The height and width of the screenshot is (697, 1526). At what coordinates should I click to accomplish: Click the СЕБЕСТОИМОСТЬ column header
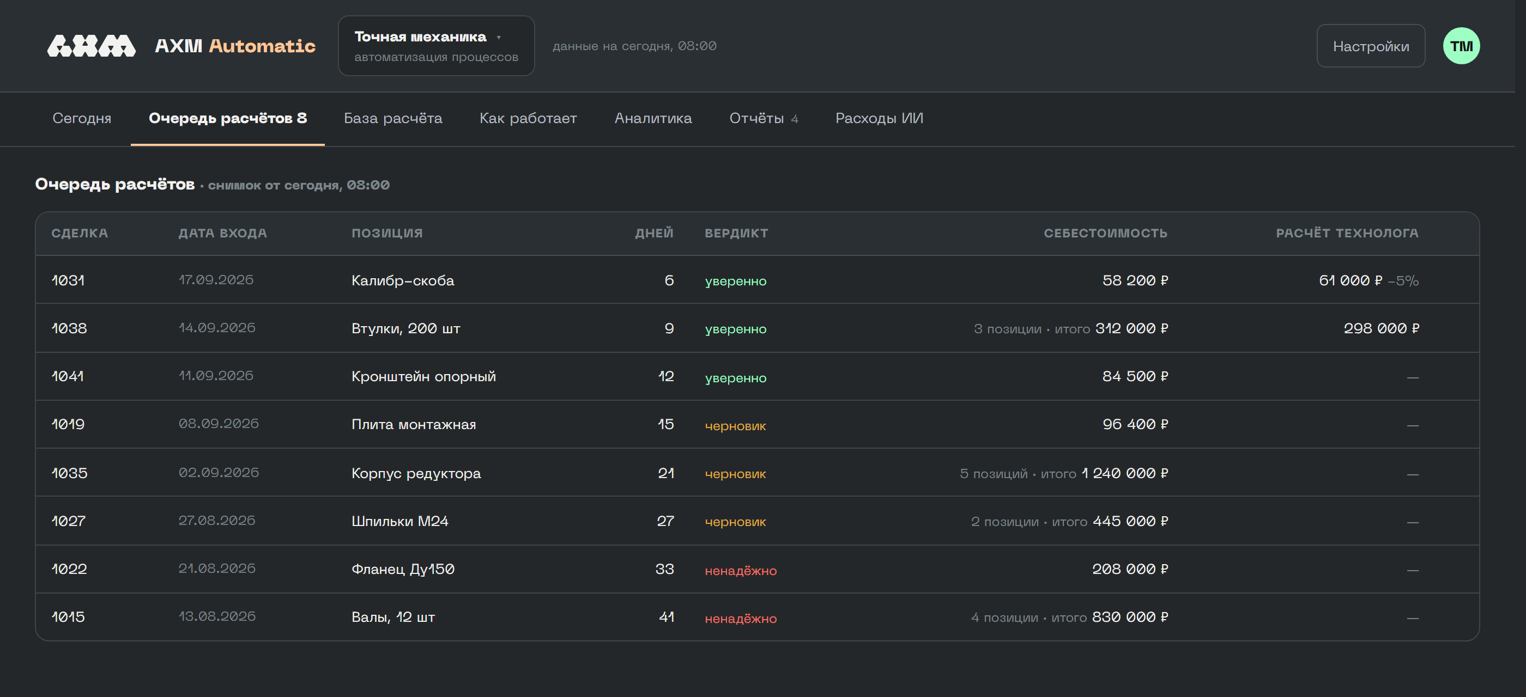[x=1105, y=233]
